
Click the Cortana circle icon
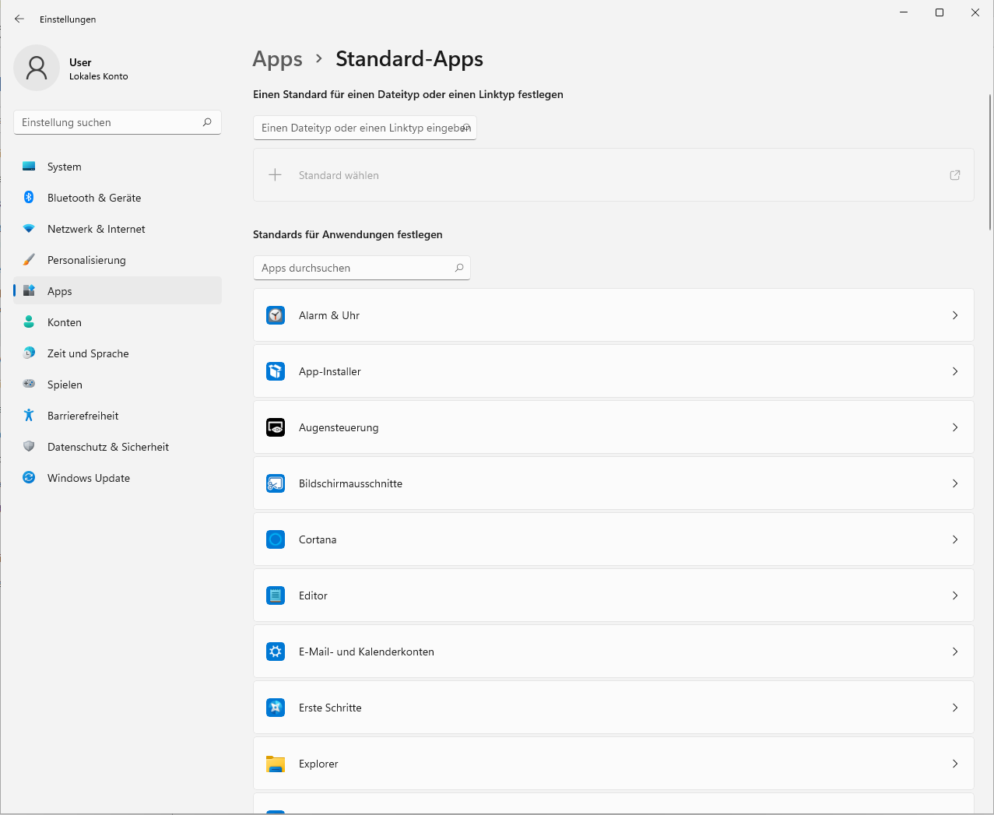276,539
